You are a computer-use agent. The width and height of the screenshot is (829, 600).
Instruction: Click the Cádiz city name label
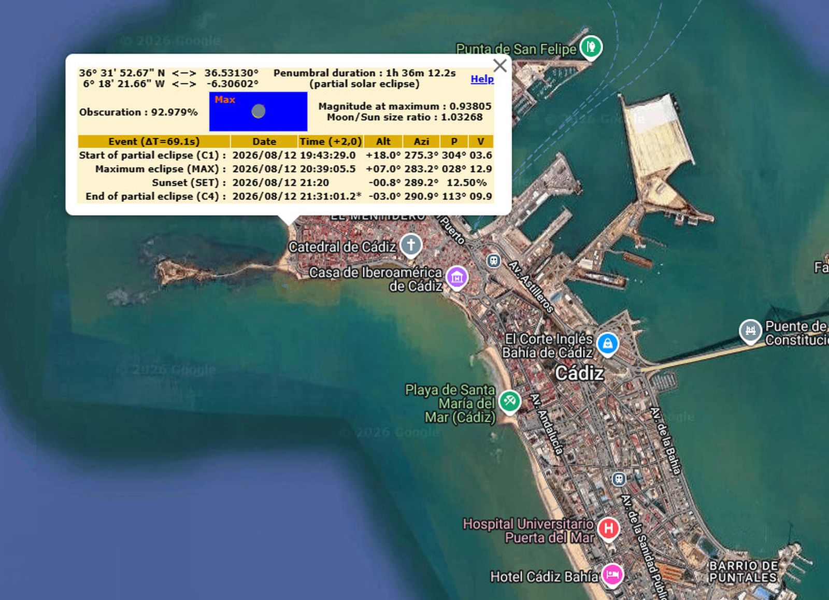tap(579, 373)
